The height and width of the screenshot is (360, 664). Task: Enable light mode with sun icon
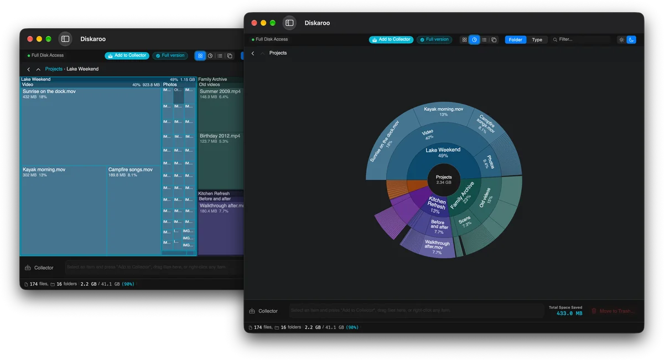pyautogui.click(x=621, y=40)
